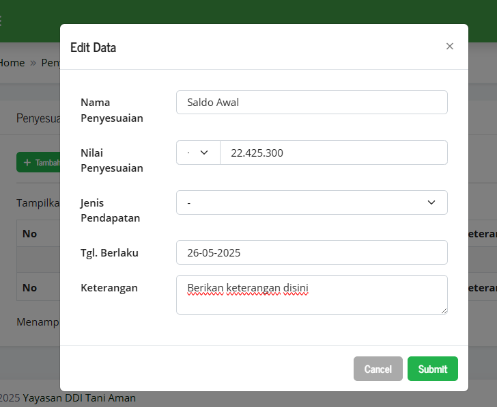Image resolution: width=497 pixels, height=407 pixels.
Task: Submit the Edit Data form
Action: 432,369
